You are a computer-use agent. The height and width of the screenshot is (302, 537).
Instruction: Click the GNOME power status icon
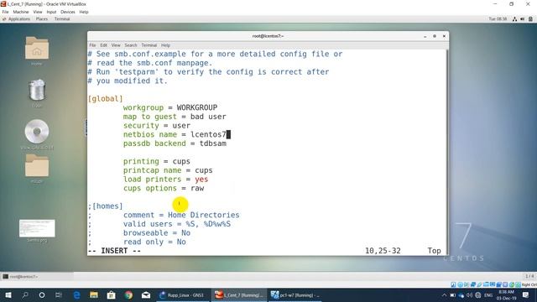point(530,19)
